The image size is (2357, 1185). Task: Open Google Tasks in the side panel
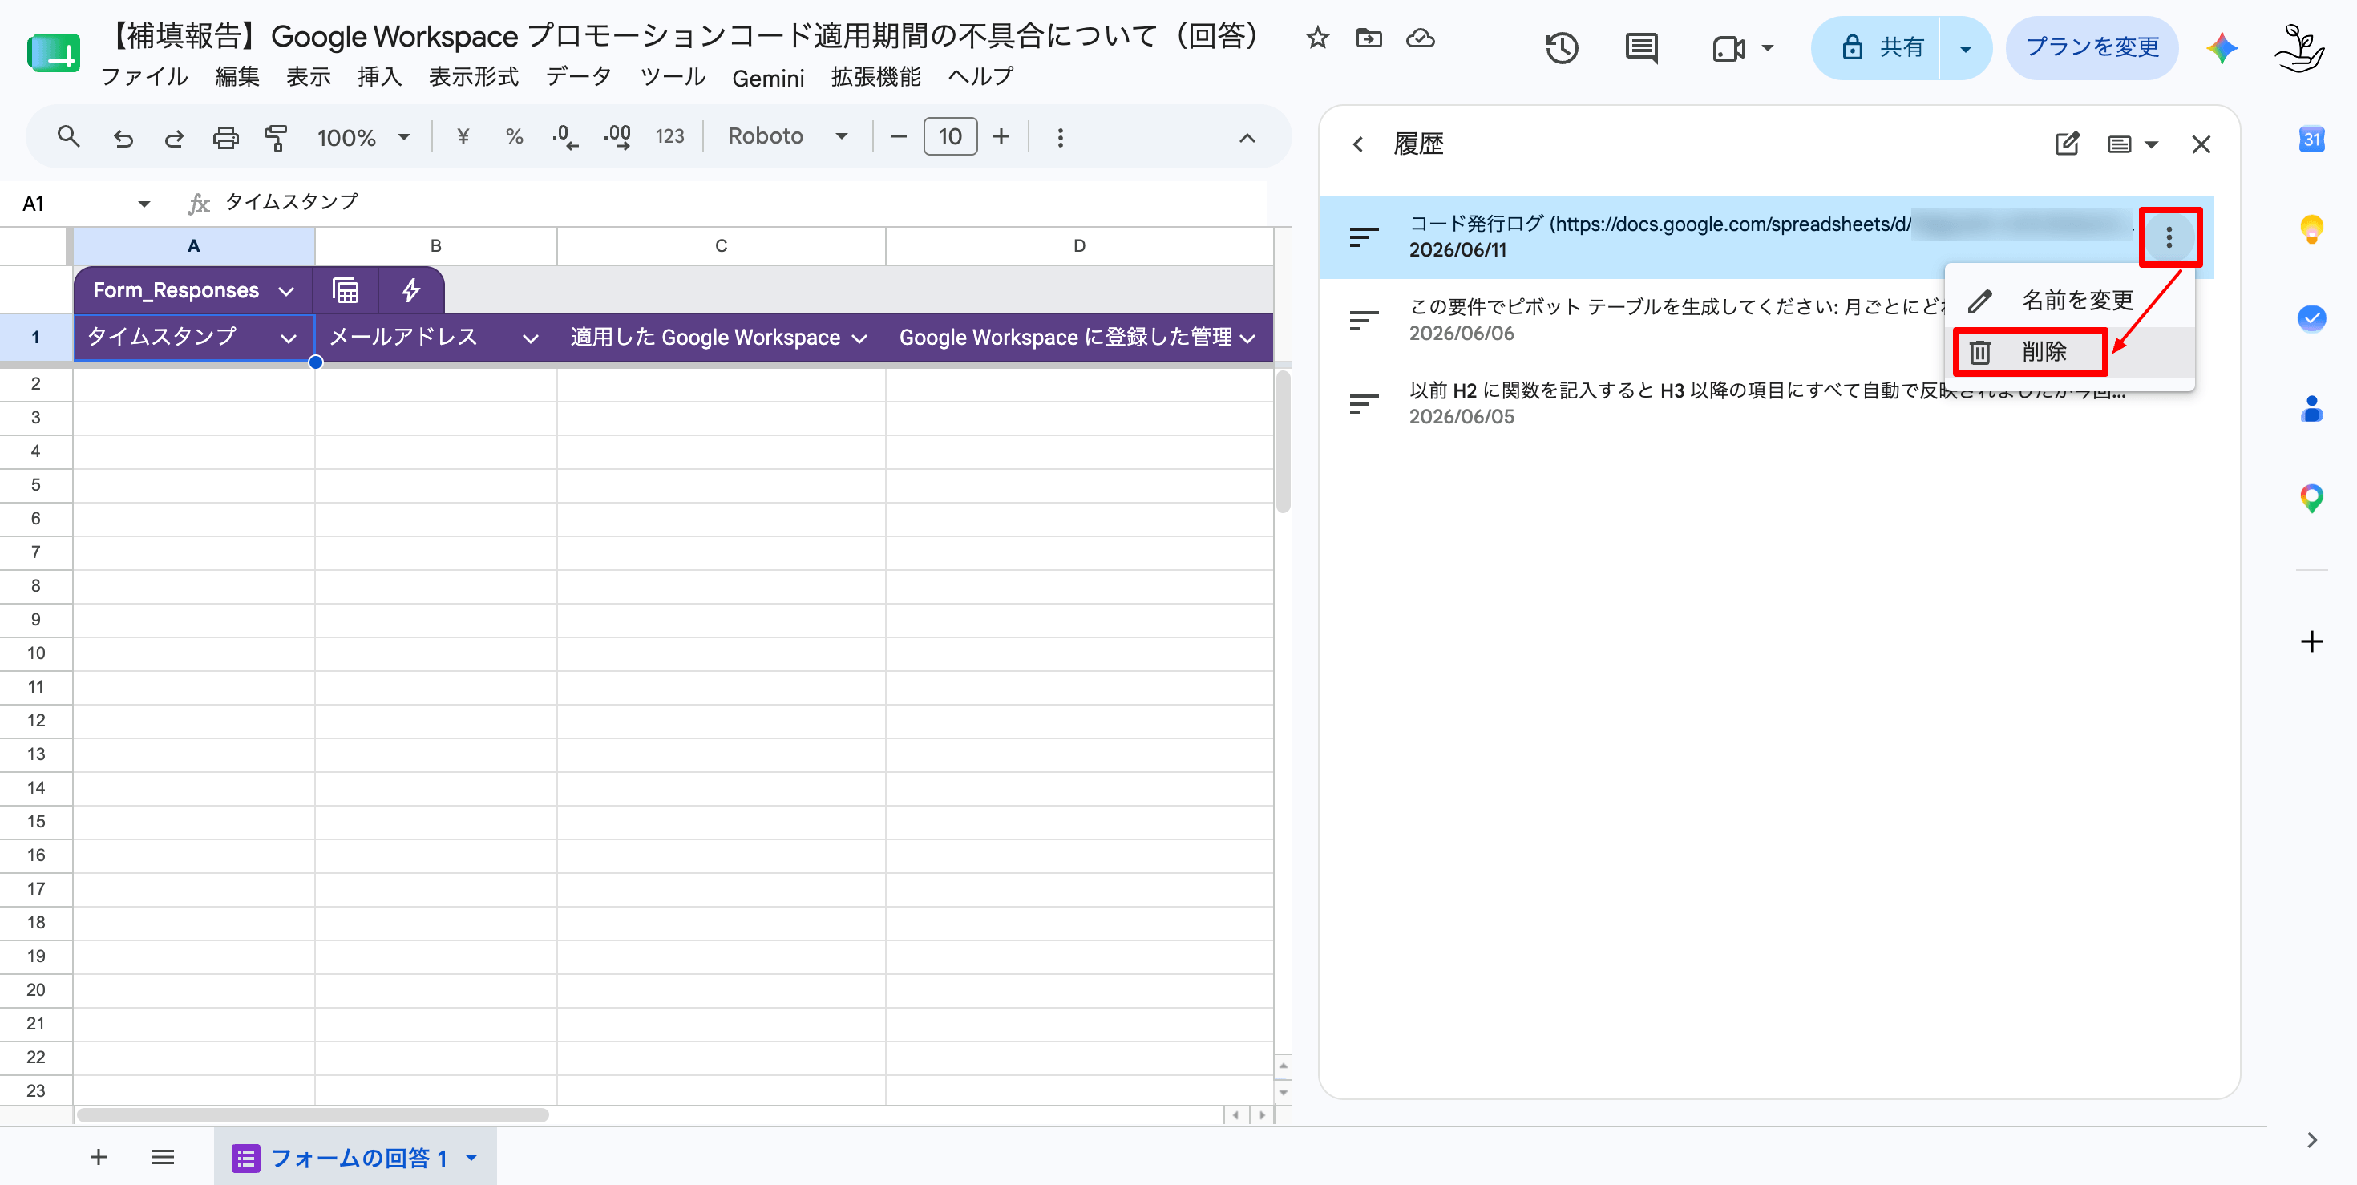click(x=2311, y=318)
